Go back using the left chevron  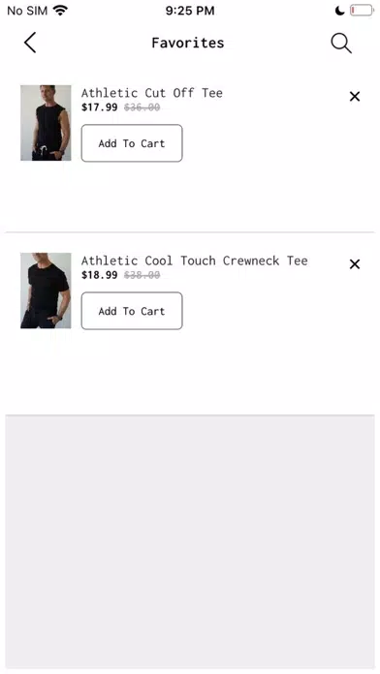(x=30, y=43)
